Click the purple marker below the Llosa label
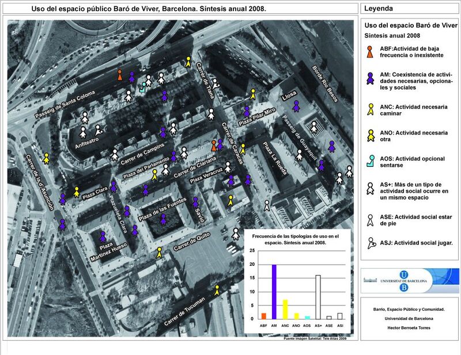461x355 pixels. (x=296, y=105)
